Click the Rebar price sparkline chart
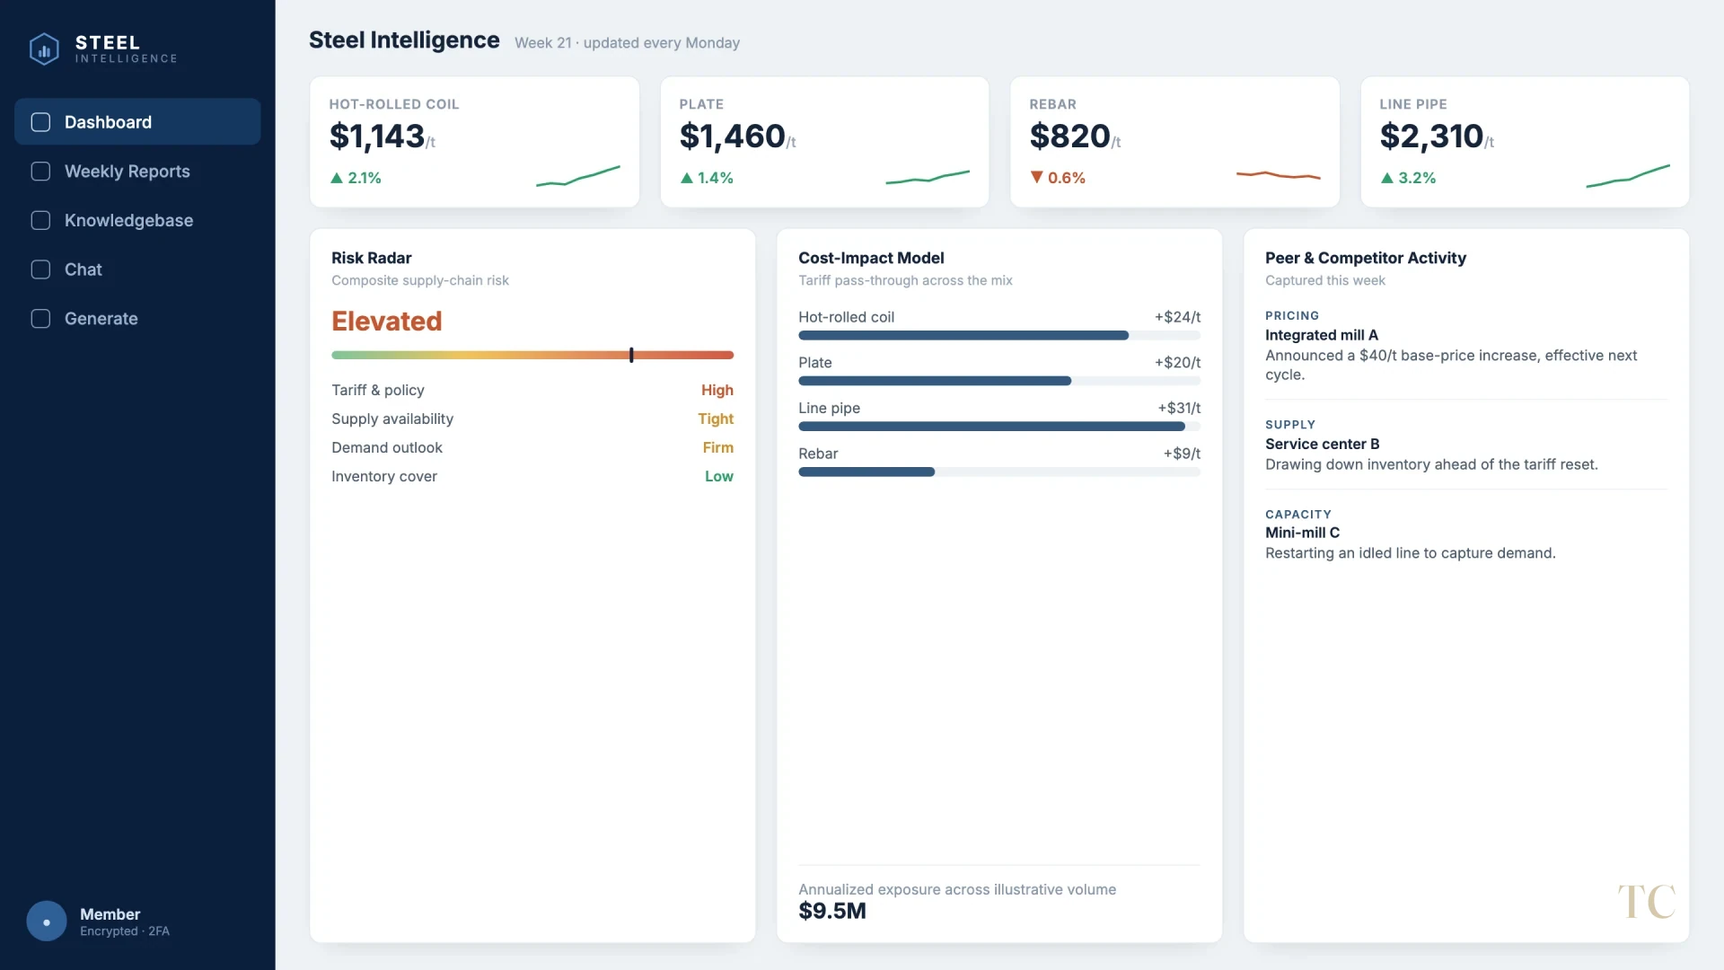The height and width of the screenshot is (970, 1724). click(1279, 175)
